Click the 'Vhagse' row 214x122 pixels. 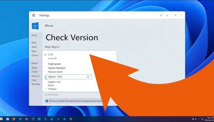pyautogui.click(x=52, y=89)
